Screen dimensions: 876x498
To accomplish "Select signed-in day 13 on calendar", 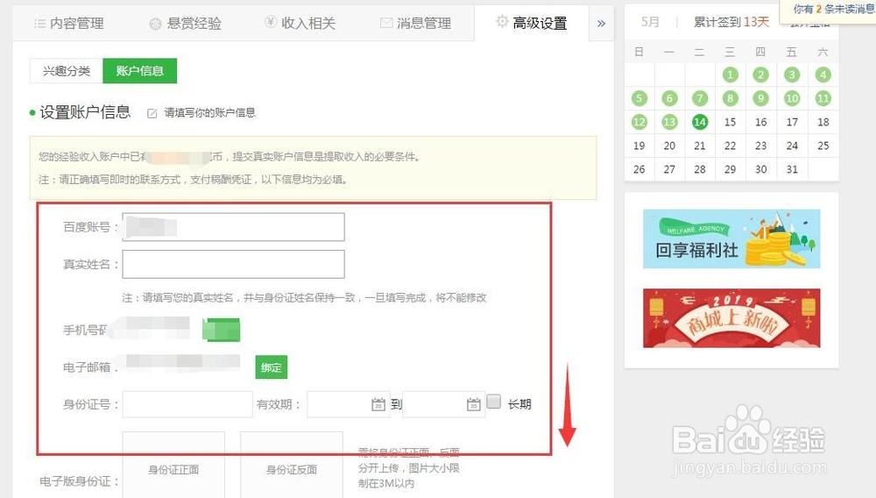I will click(669, 122).
